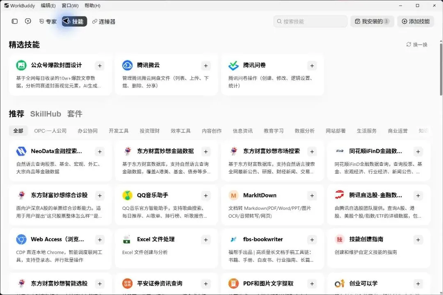Open the 帮助(H) menu
The image size is (443, 295).
click(x=92, y=6)
